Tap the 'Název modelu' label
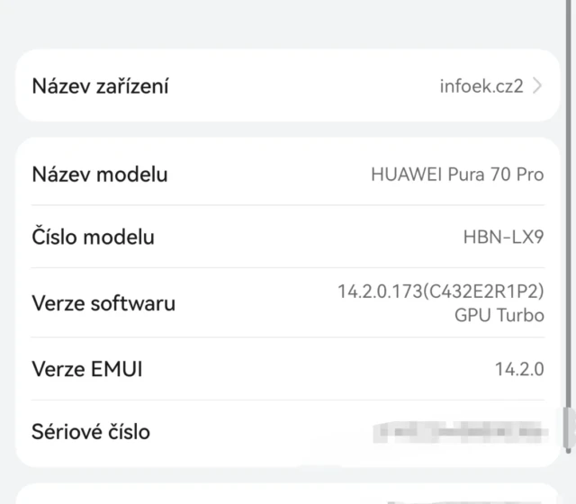 99,175
